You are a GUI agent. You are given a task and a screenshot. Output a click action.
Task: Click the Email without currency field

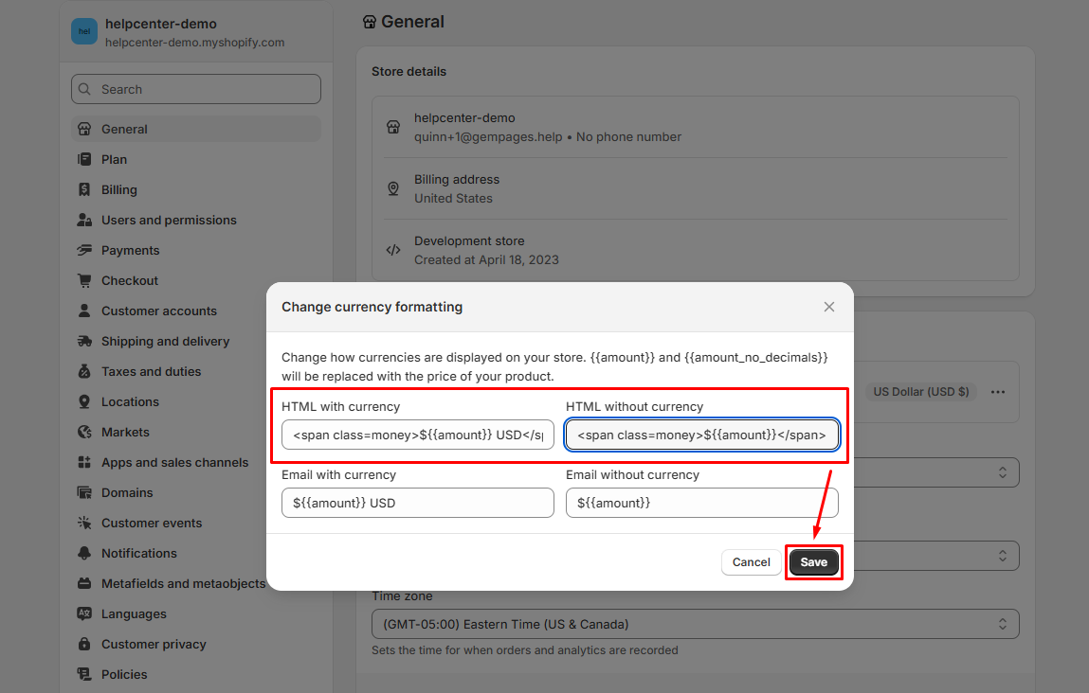point(701,503)
